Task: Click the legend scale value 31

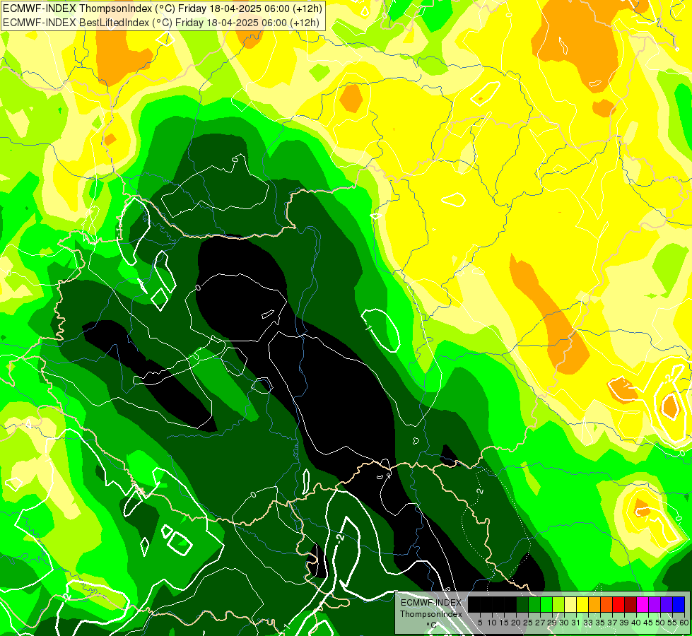Action: coord(576,623)
